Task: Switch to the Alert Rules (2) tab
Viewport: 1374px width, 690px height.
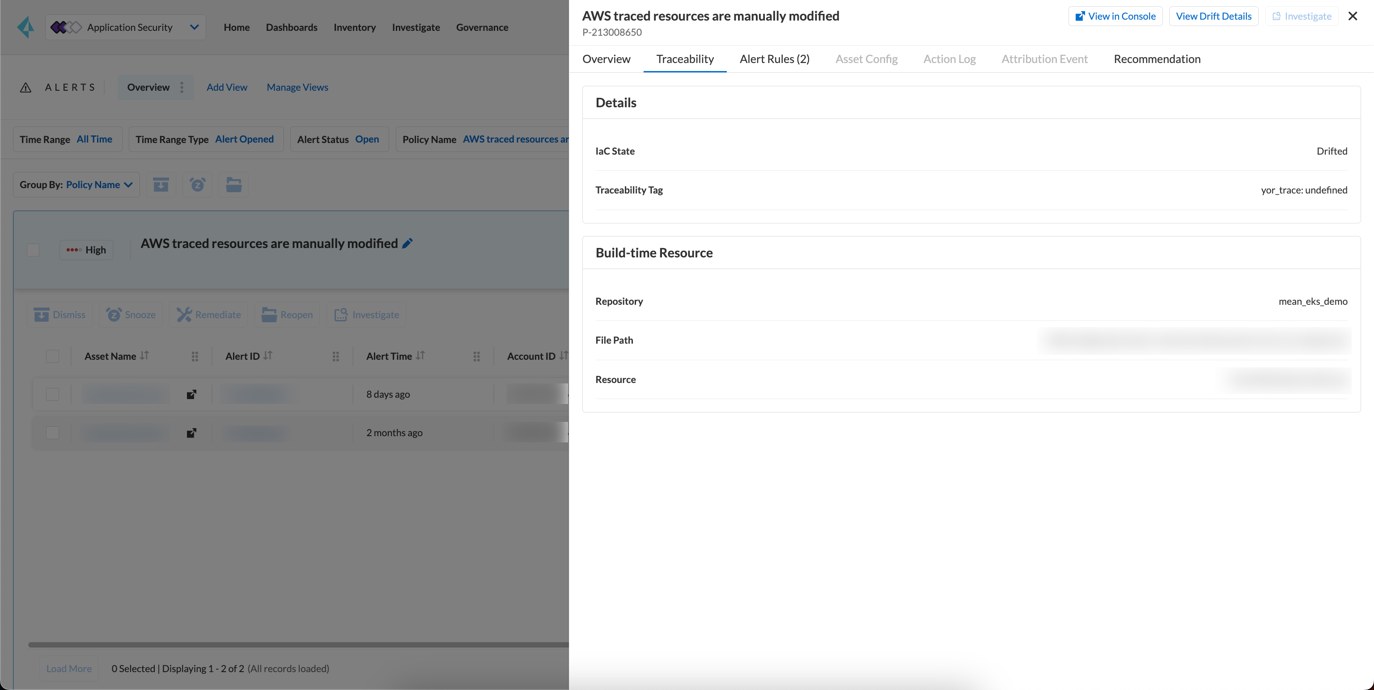Action: tap(775, 59)
